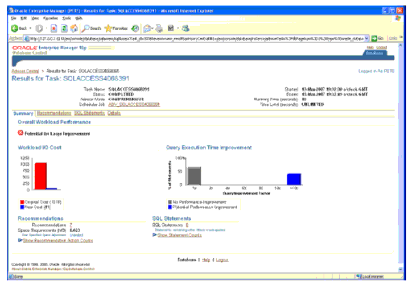Click the browser Back button

[19, 28]
